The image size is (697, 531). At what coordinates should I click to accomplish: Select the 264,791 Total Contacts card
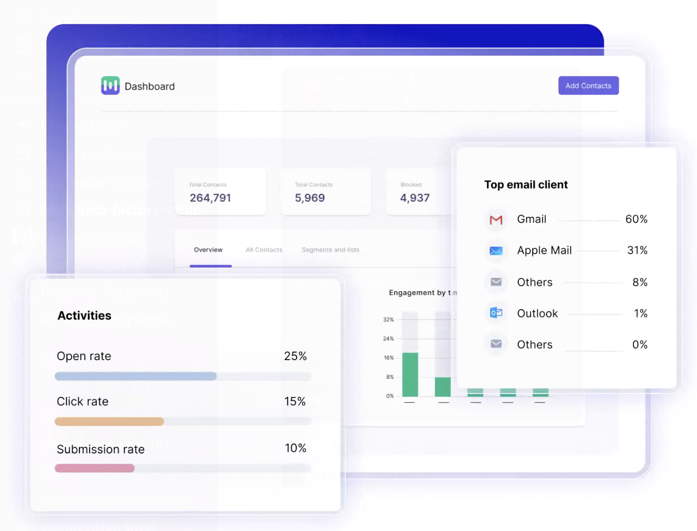220,192
